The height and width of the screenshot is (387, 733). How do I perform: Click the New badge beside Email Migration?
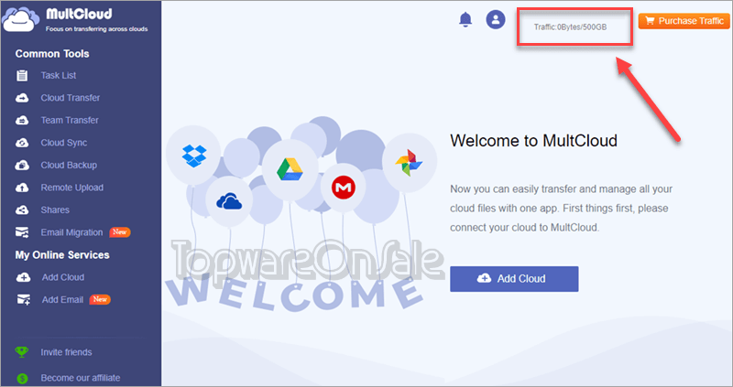120,232
